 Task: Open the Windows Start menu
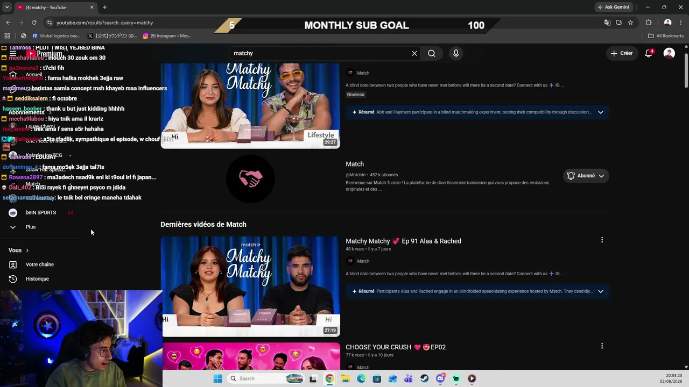[217, 378]
